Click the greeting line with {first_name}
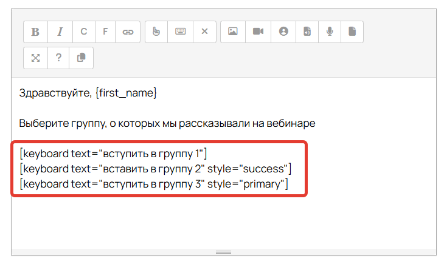 [x=88, y=93]
